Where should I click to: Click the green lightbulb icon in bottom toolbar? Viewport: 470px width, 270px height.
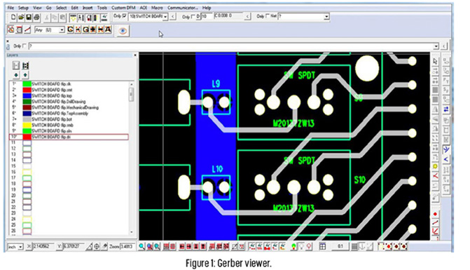click(293, 247)
